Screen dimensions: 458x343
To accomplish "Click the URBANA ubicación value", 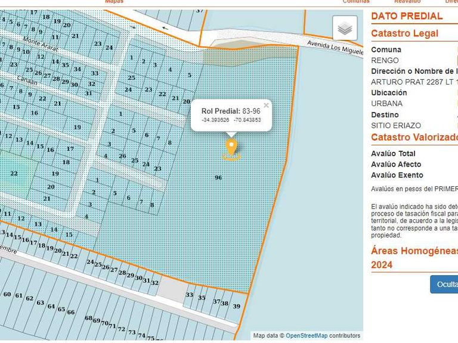I will (386, 104).
